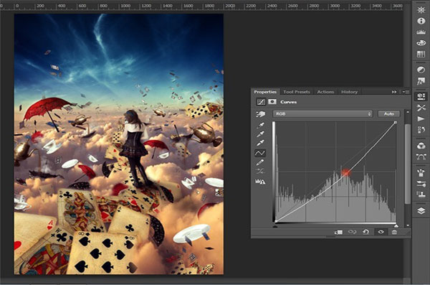Switch to the History tab

(349, 92)
